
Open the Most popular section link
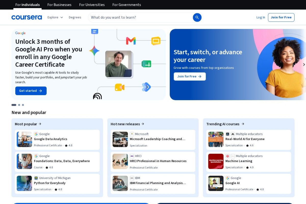[x=28, y=124]
